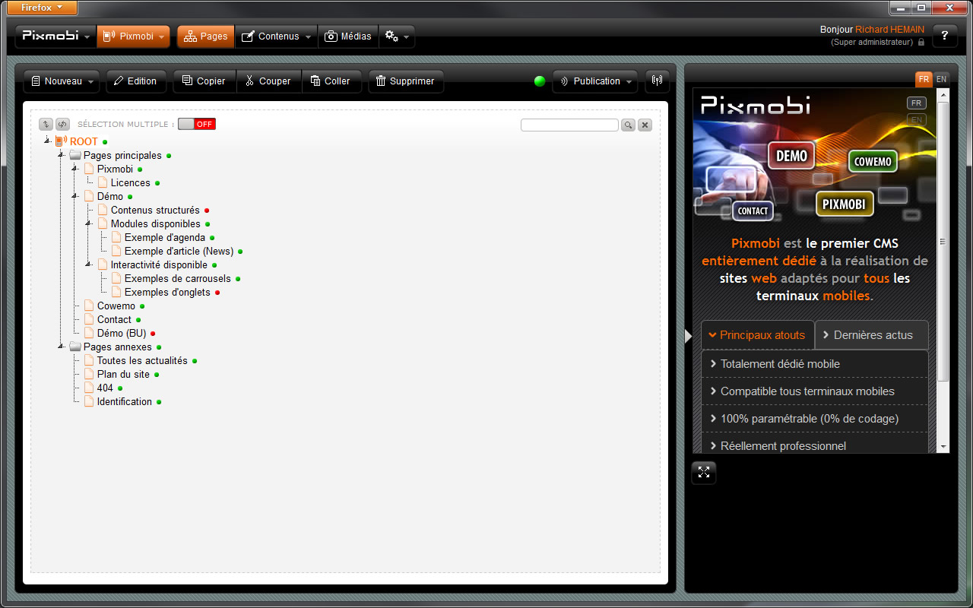973x608 pixels.
Task: Expand Totalement dédié mobile item
Action: 815,364
